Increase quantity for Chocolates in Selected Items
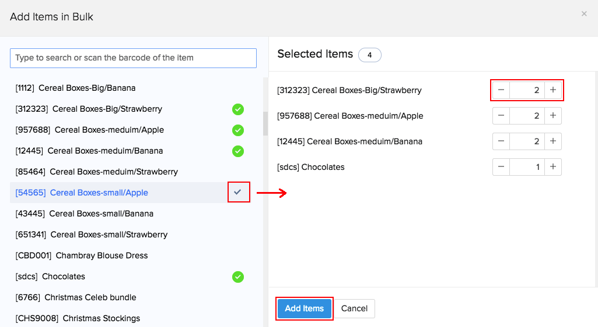The image size is (598, 327). point(553,166)
